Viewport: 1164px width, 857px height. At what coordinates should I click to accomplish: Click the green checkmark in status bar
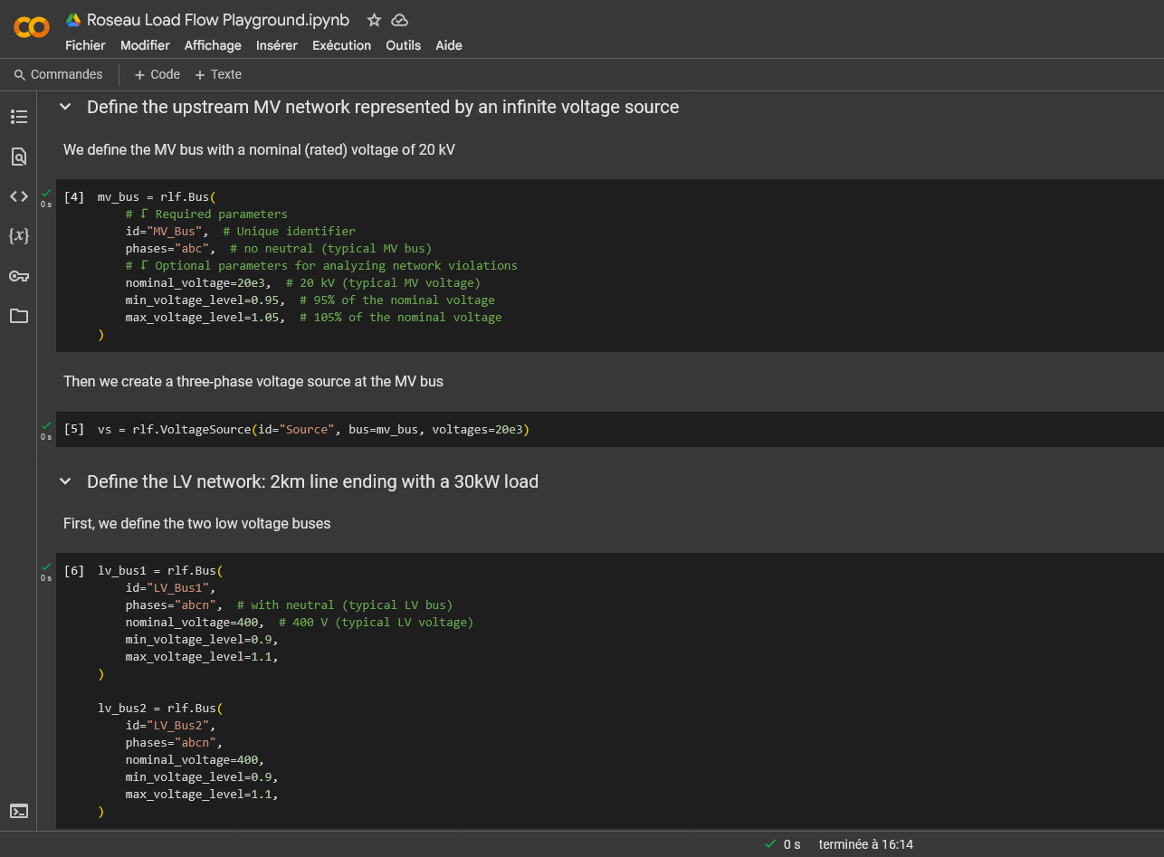pos(770,844)
